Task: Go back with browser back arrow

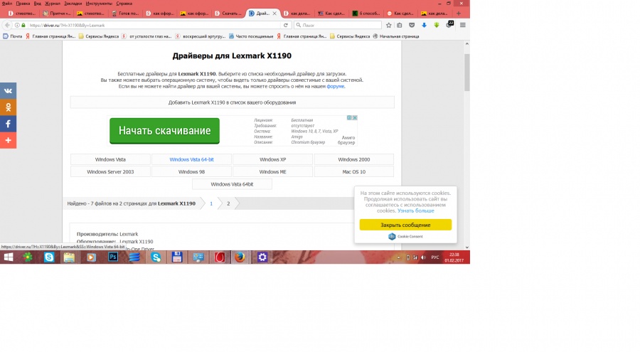Action: point(7,26)
